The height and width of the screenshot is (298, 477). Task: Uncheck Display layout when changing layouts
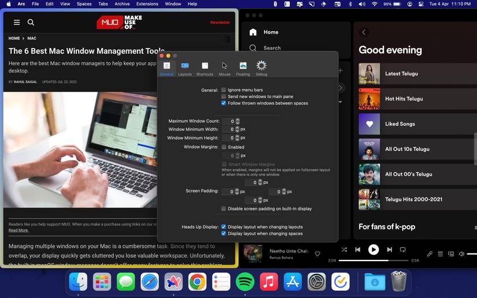tap(224, 227)
